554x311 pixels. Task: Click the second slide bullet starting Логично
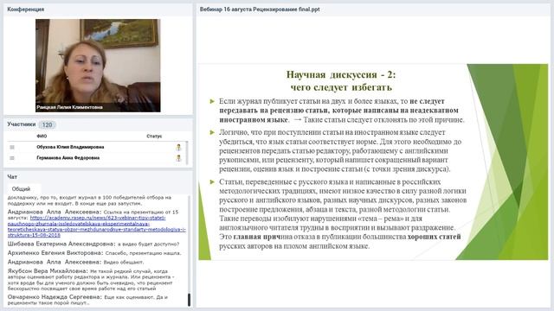click(340, 150)
